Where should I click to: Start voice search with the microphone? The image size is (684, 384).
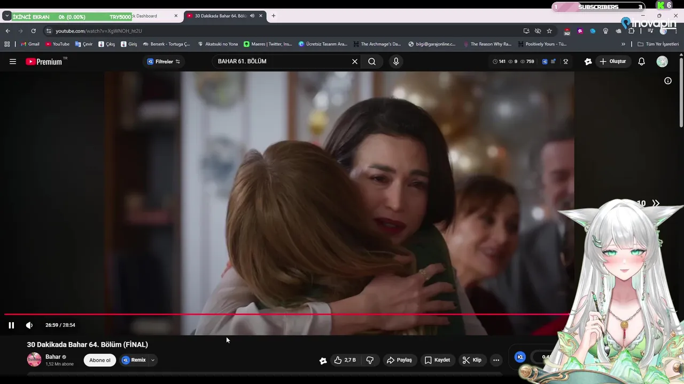tap(396, 61)
